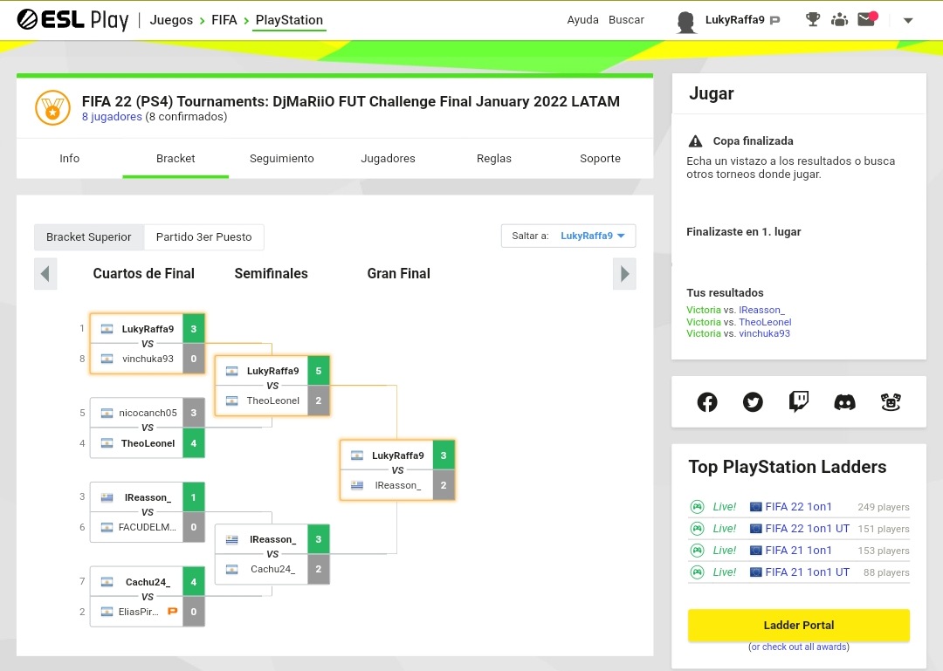Click the flag icon beside LukyRaffa9 username
Viewport: 943px width, 671px height.
pyautogui.click(x=774, y=20)
